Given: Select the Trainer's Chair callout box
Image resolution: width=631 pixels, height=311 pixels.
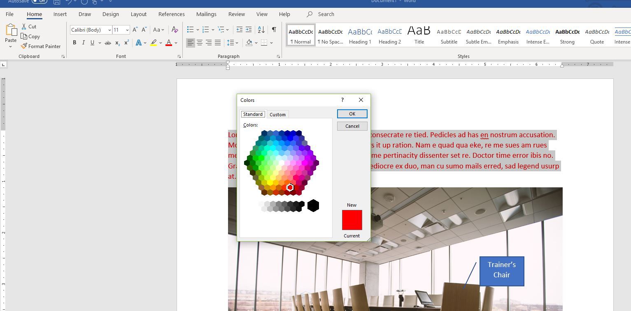Looking at the screenshot, I should [502, 271].
